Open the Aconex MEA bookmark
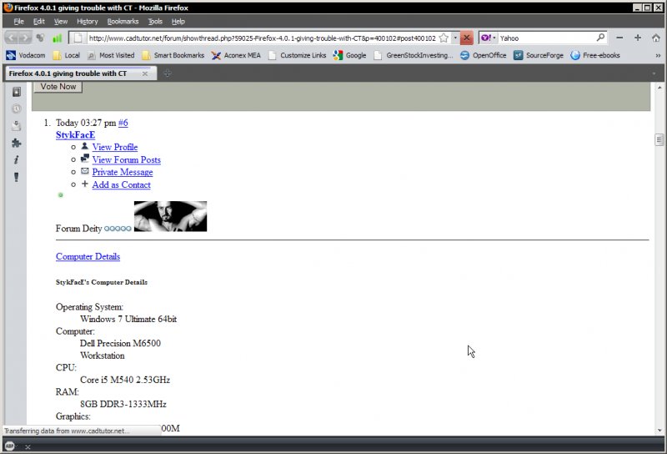The height and width of the screenshot is (454, 667). pyautogui.click(x=236, y=55)
